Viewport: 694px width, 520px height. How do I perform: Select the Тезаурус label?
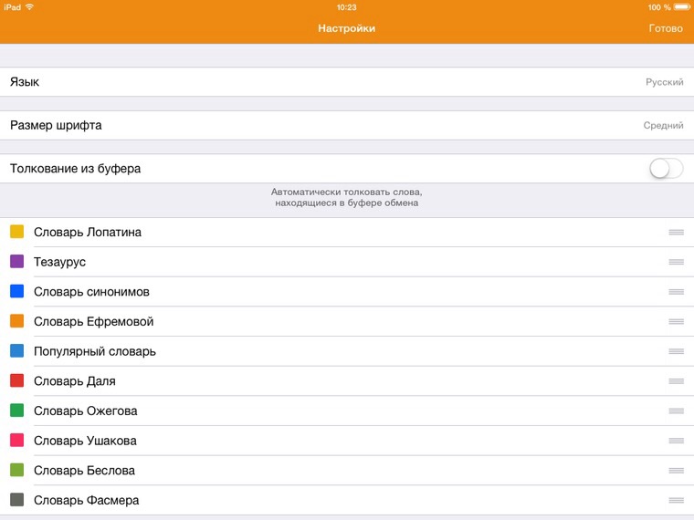coord(59,262)
